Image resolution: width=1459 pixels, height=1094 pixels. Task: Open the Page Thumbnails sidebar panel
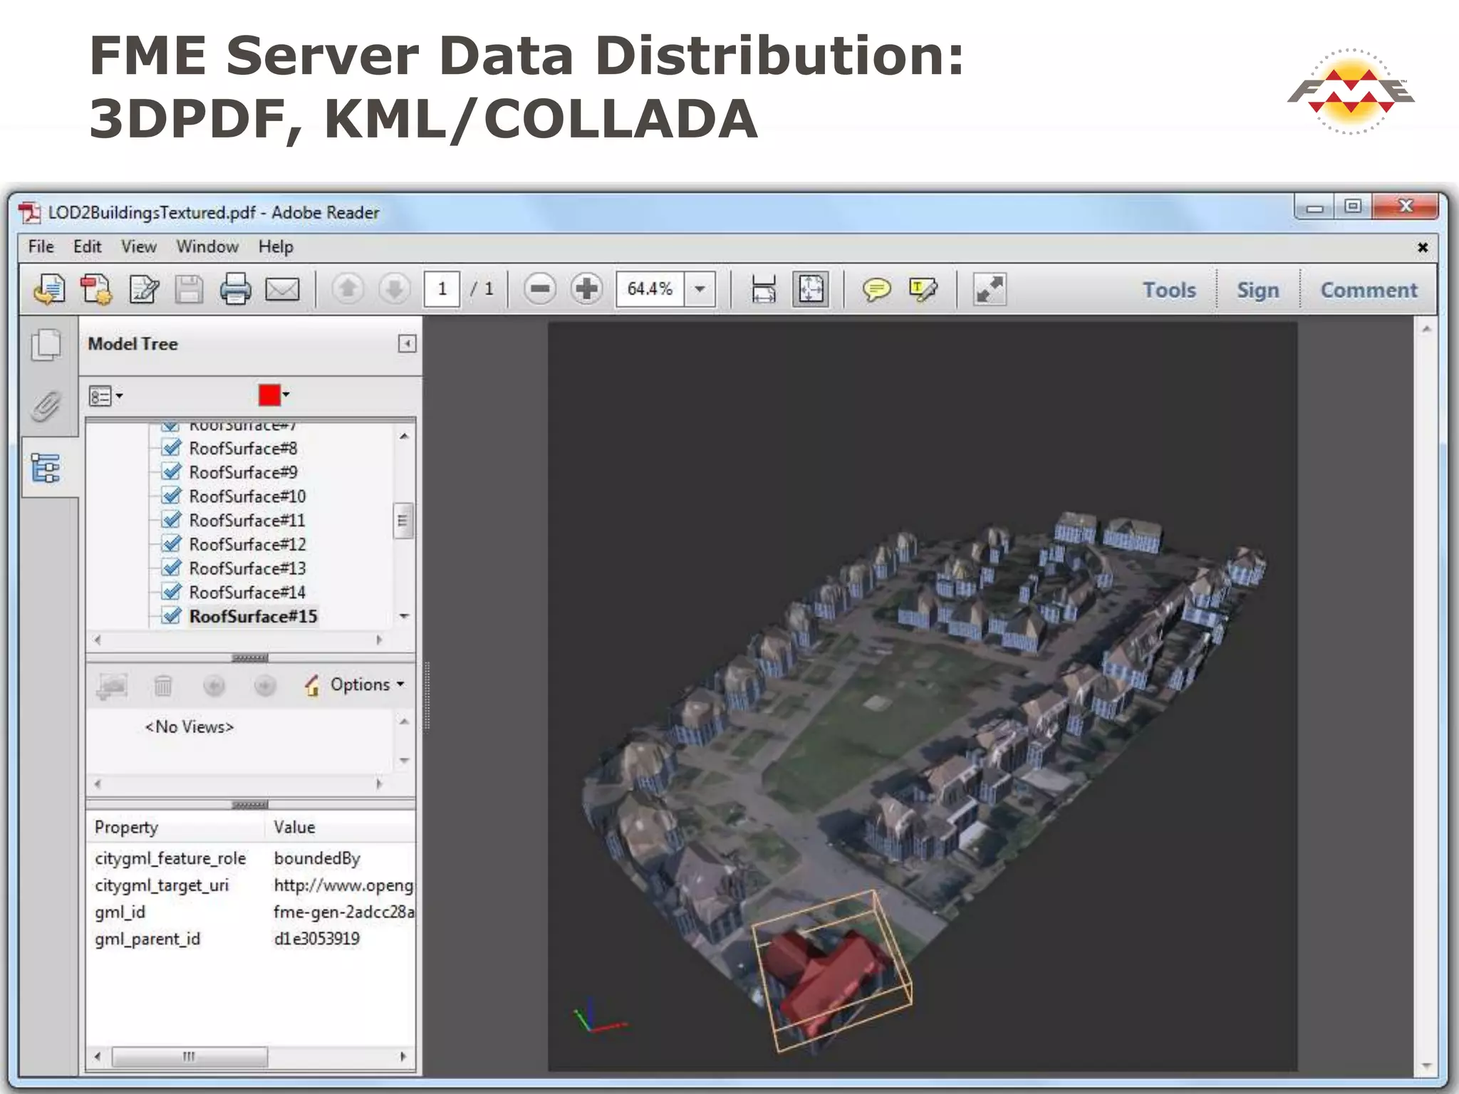(47, 345)
